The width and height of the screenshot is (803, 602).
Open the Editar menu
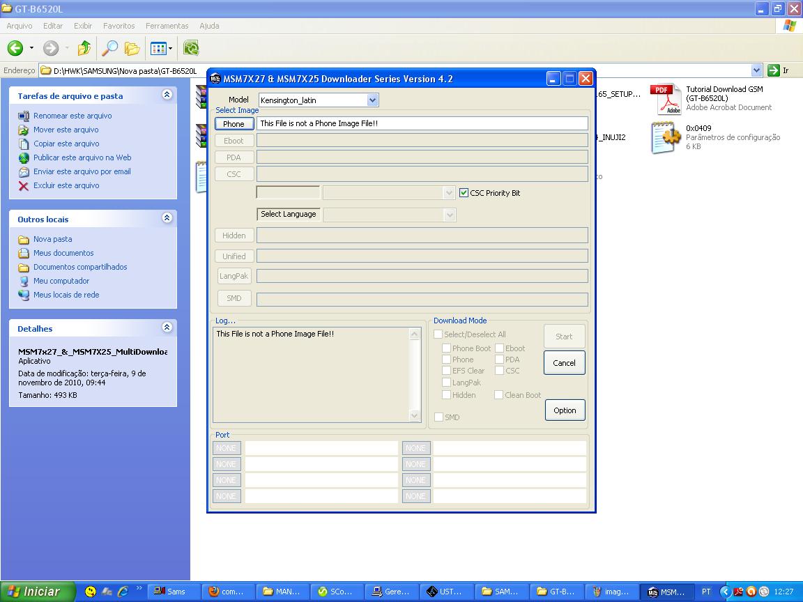click(53, 26)
